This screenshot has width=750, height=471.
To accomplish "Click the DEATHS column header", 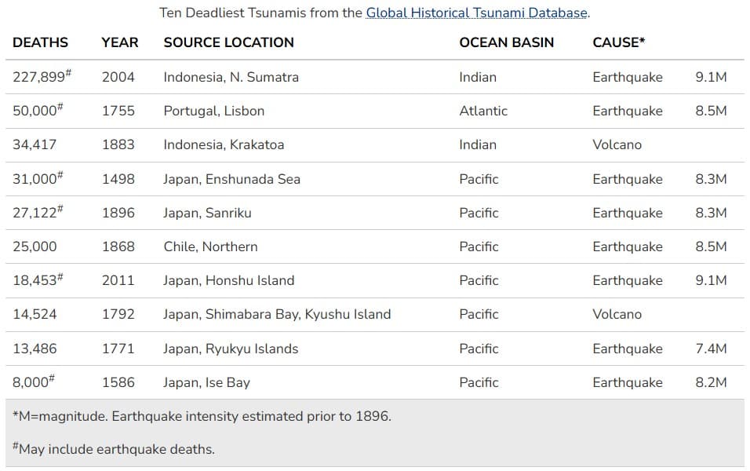I will tap(40, 42).
